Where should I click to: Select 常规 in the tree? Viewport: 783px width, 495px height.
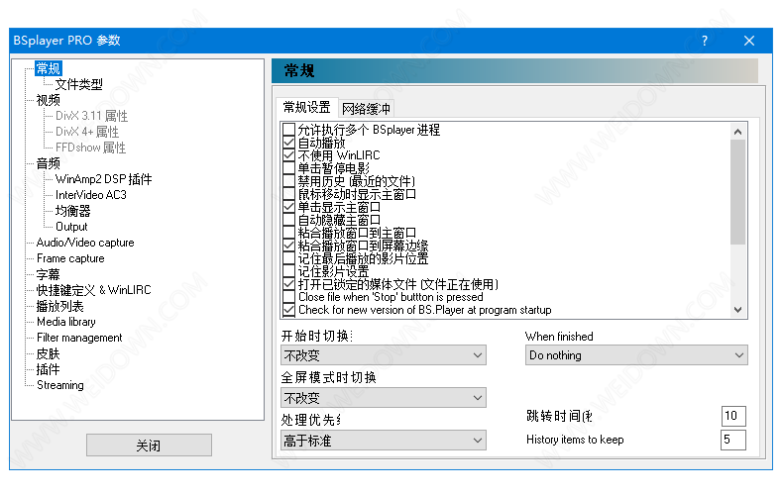pyautogui.click(x=49, y=68)
